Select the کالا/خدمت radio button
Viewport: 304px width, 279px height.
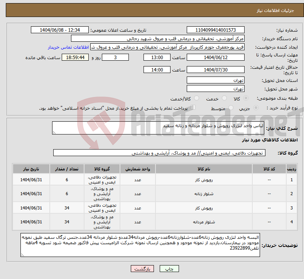tap(197, 98)
